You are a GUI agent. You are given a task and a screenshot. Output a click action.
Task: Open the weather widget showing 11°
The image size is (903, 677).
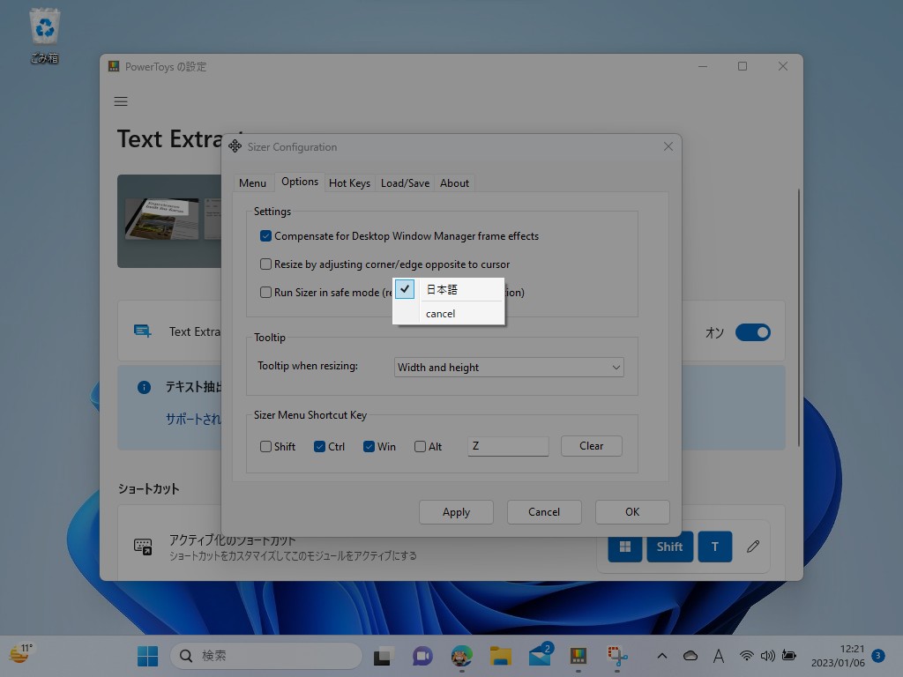click(21, 655)
